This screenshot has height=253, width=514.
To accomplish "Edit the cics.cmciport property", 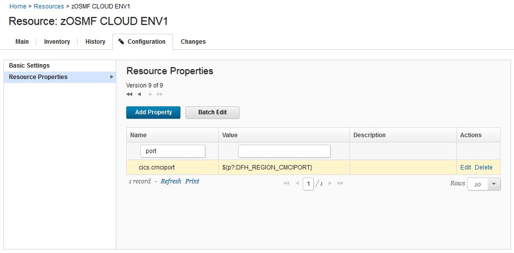I will [465, 168].
